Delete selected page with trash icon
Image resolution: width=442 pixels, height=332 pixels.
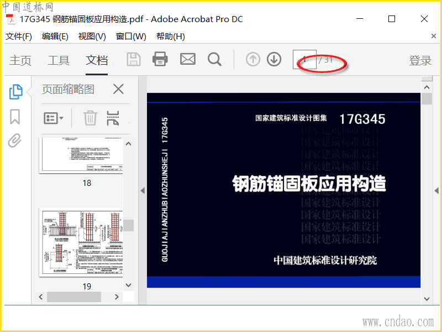click(90, 118)
